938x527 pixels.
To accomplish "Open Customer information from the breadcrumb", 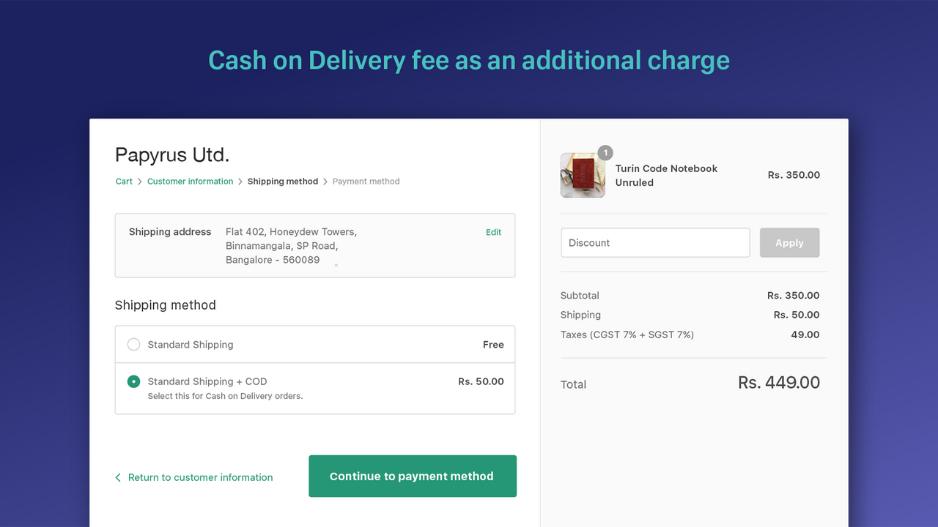I will 190,181.
